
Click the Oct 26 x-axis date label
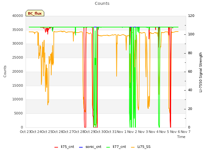[58, 132]
